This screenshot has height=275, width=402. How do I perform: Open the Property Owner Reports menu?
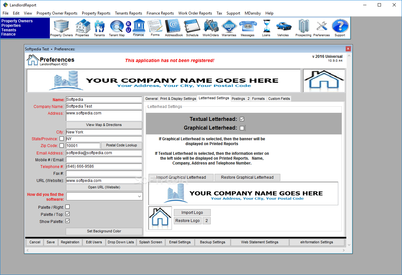point(57,13)
